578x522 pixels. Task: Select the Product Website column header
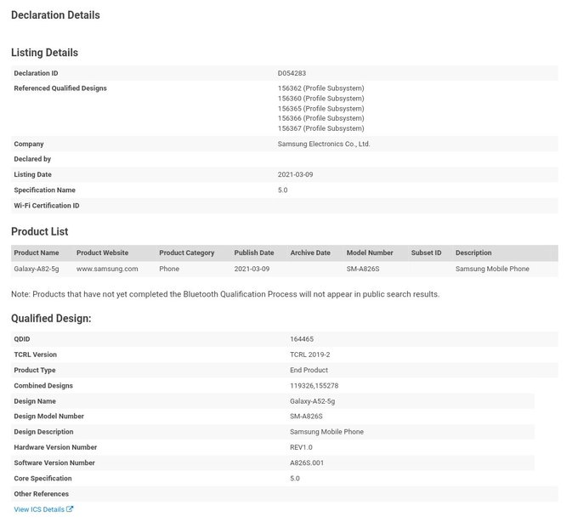click(103, 252)
